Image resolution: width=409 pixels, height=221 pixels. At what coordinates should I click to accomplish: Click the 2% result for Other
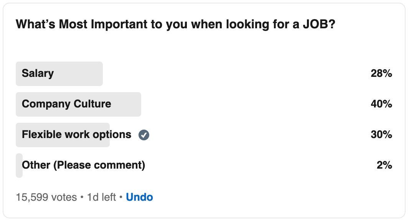(384, 165)
